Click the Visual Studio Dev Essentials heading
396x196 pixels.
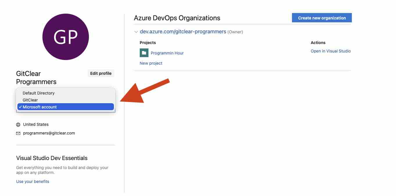52,158
